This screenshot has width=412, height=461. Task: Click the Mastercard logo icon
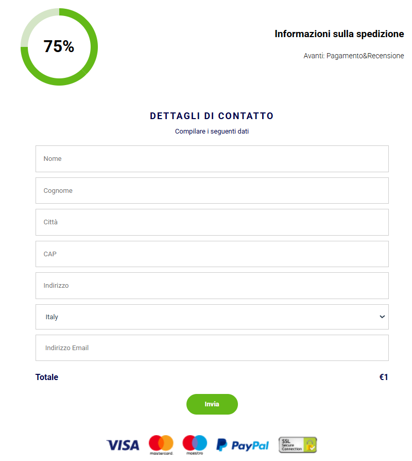(x=161, y=445)
